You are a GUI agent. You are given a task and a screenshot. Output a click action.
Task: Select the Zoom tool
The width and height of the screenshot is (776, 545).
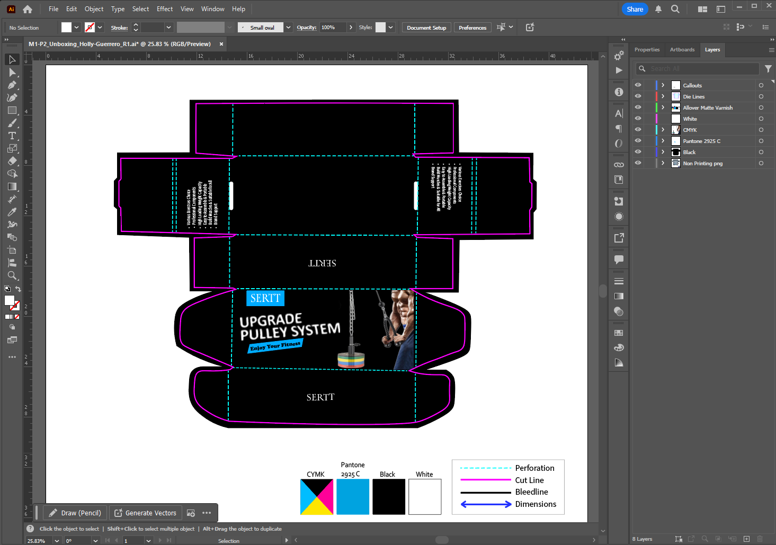[12, 275]
